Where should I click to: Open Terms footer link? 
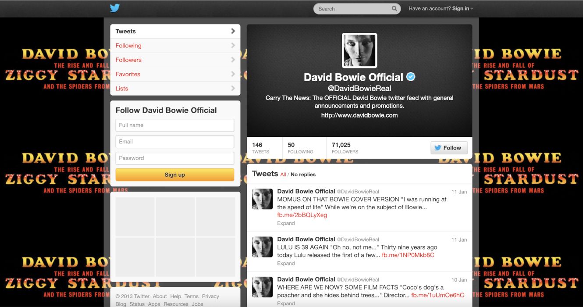point(192,296)
